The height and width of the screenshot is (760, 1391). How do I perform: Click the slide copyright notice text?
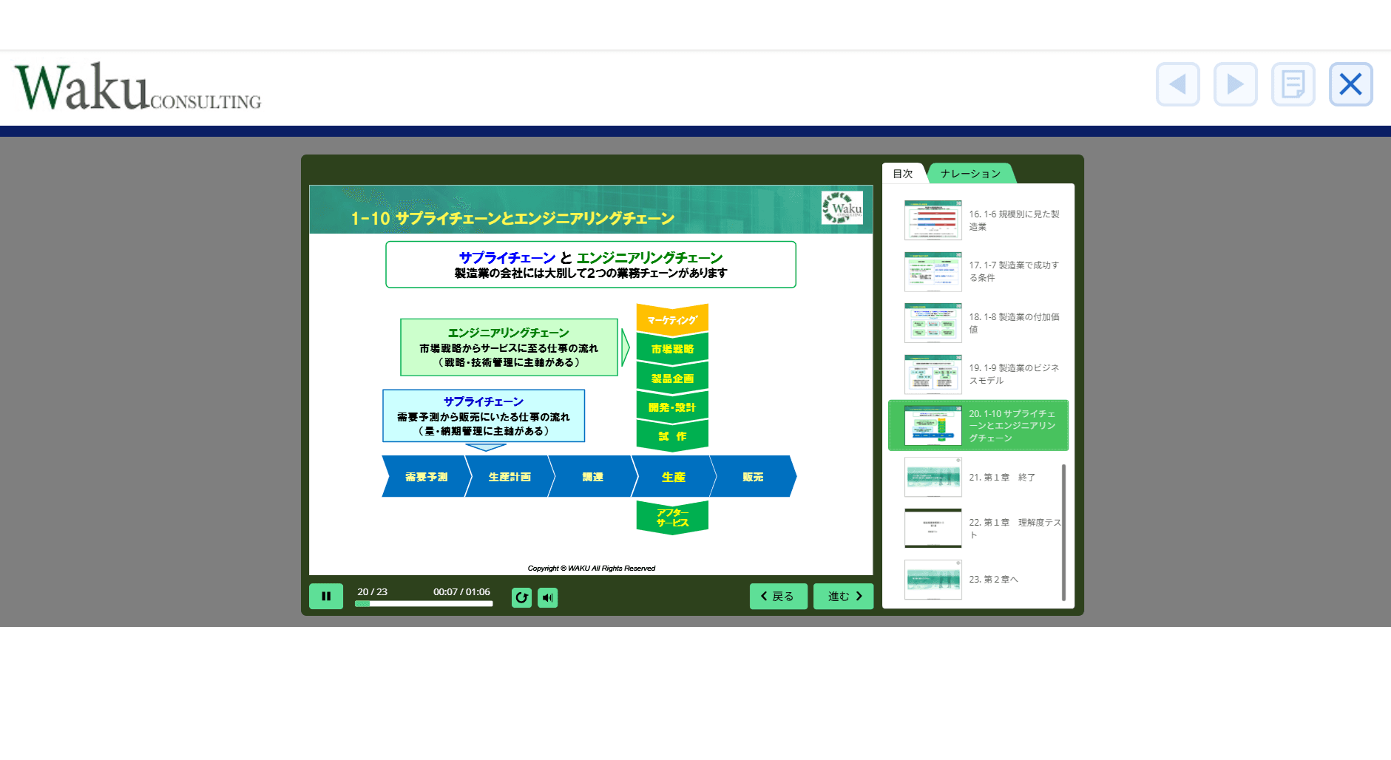[592, 569]
